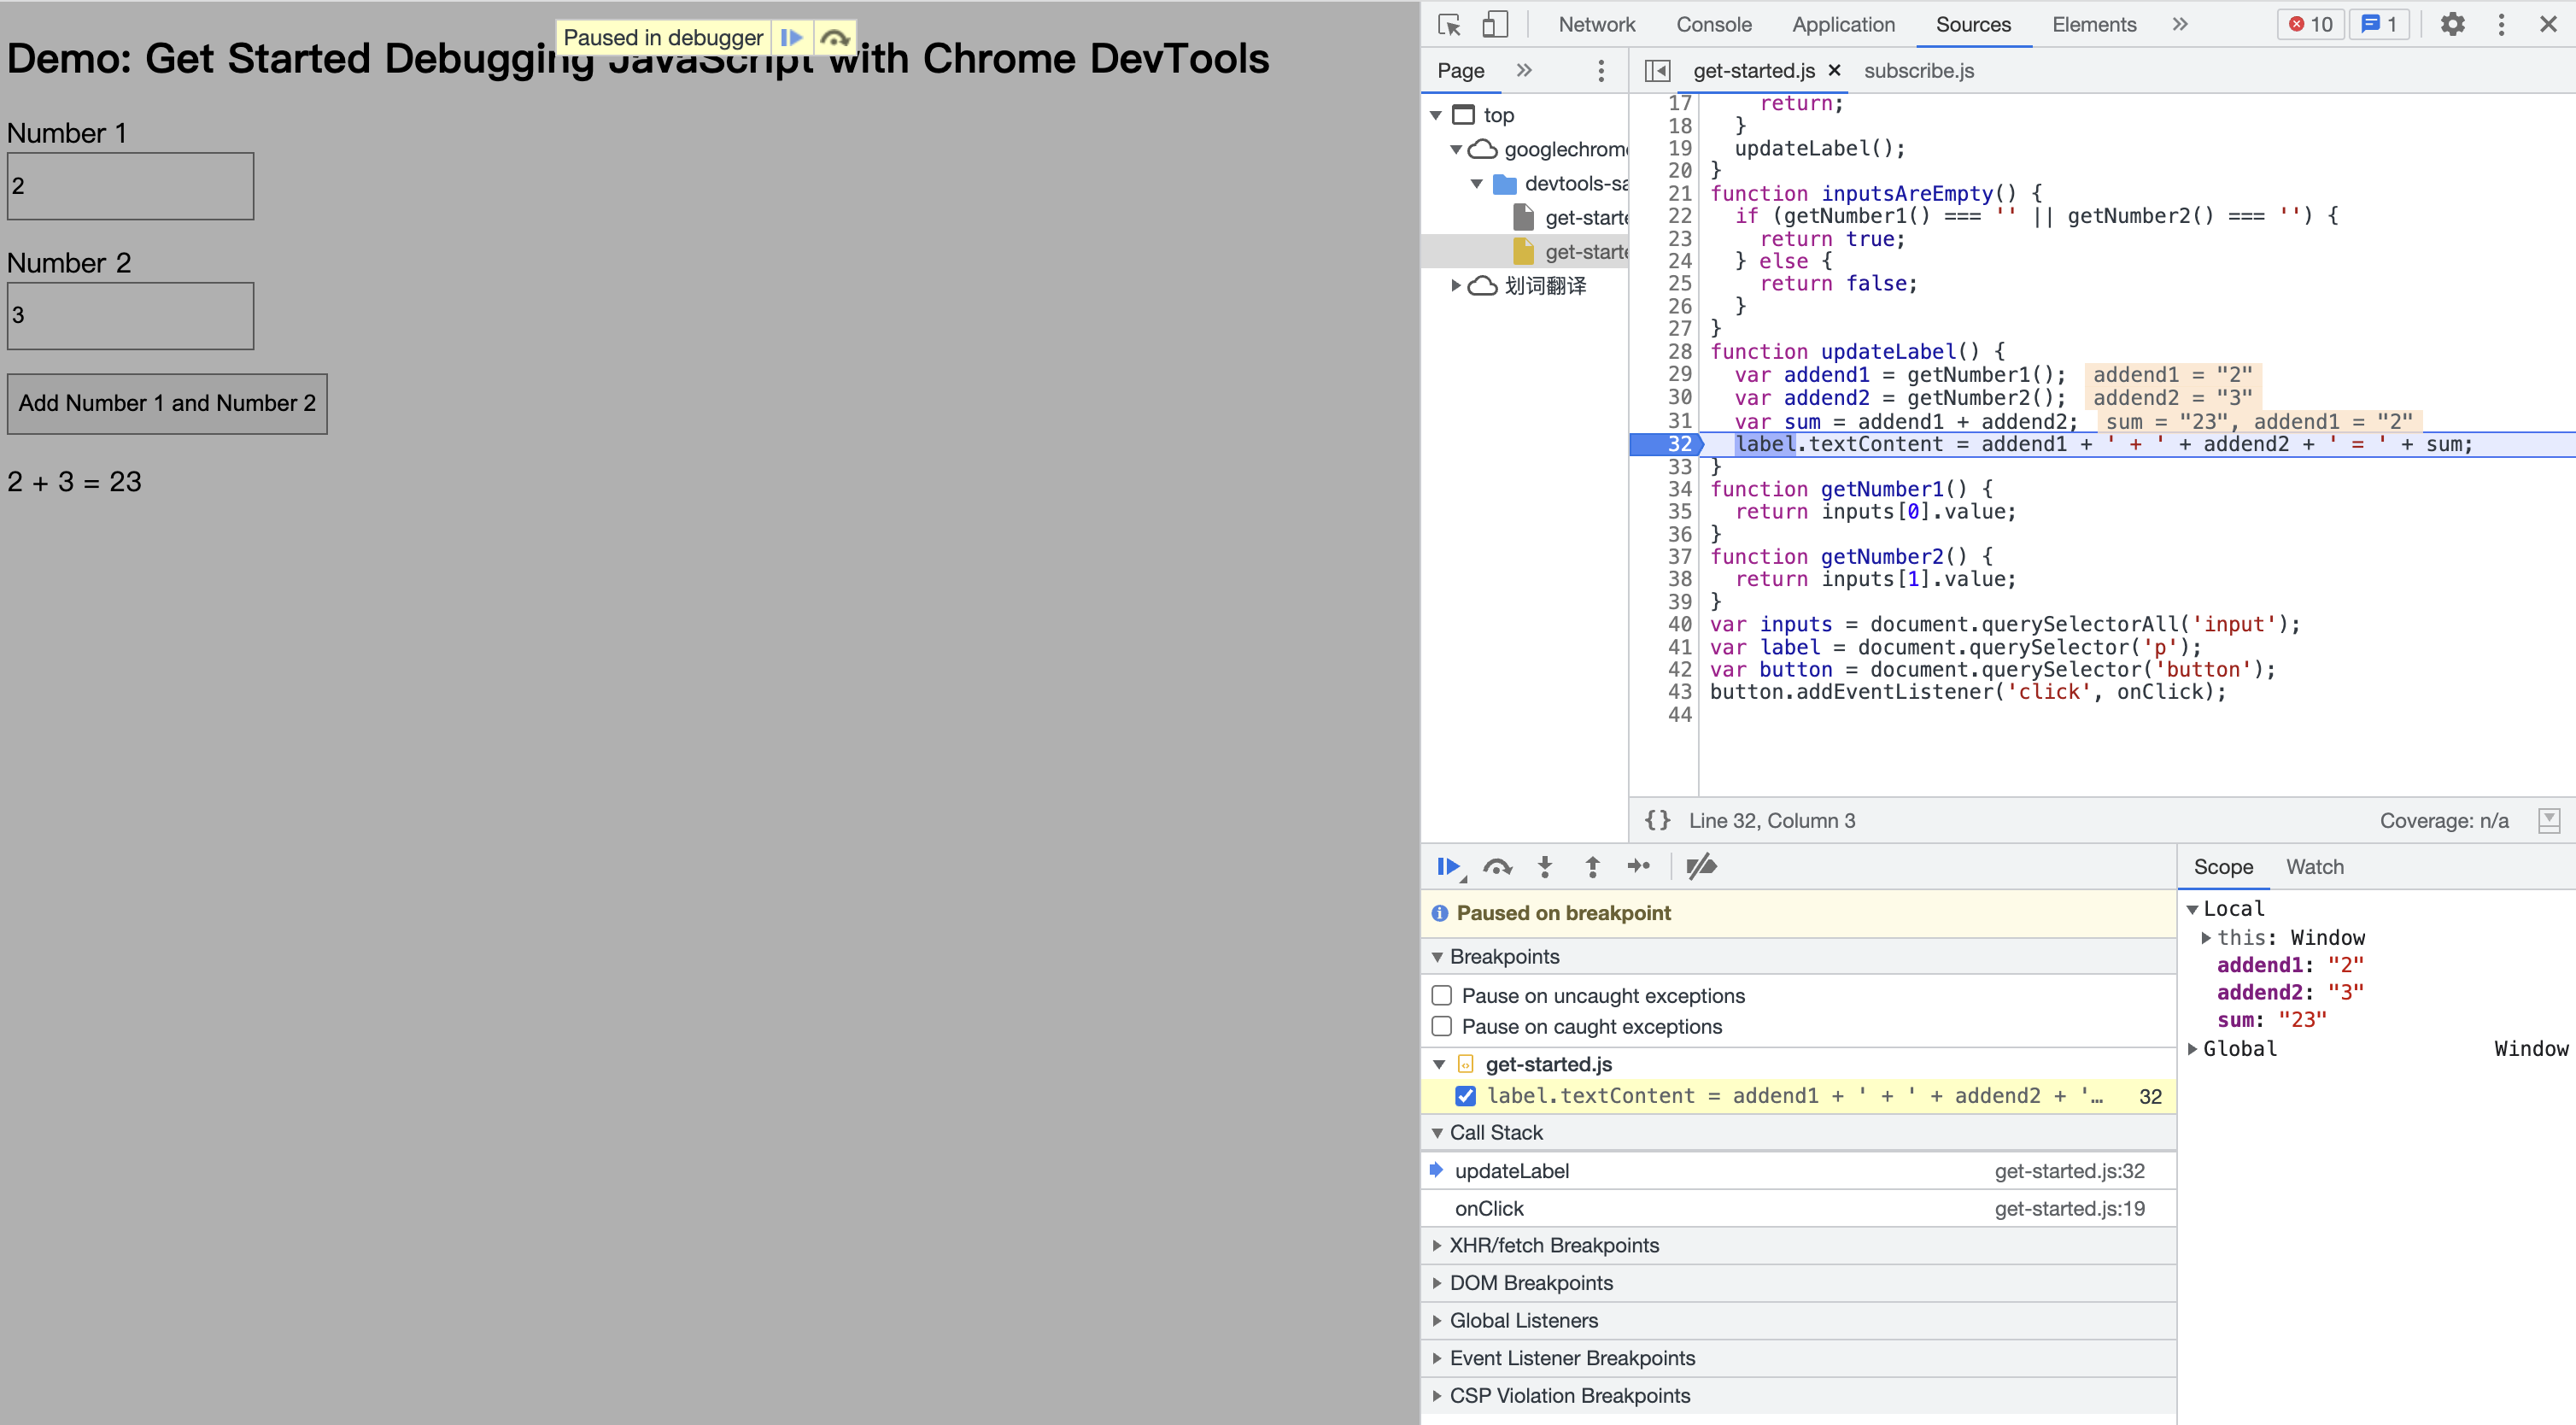Open the subscribe.js editor tab
Screen dimensions: 2576x1425
coord(1918,70)
